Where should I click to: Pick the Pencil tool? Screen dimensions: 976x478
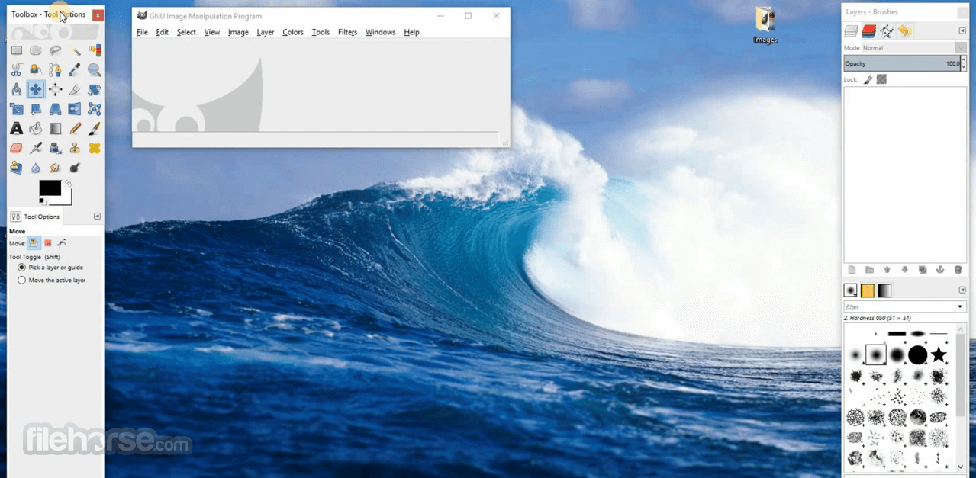click(75, 129)
